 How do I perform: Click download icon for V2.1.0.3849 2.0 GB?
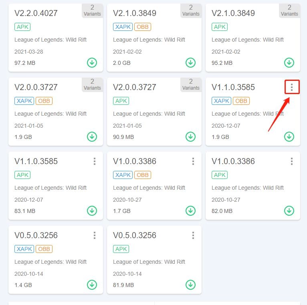point(190,63)
